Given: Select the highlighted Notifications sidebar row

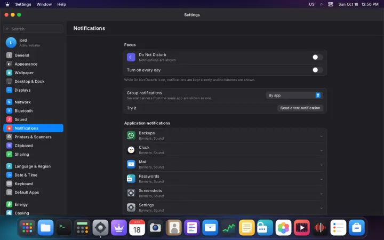Looking at the screenshot, I should [33, 128].
